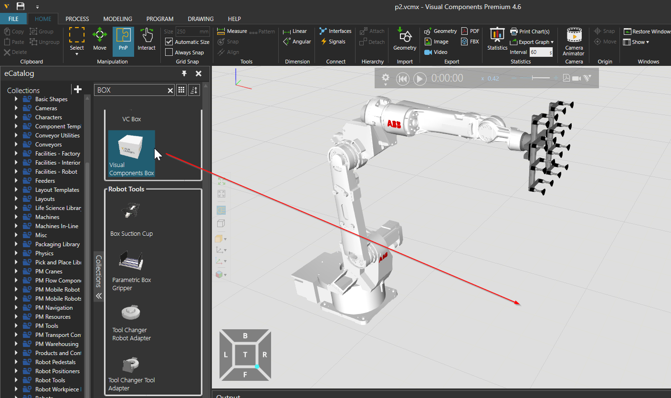The image size is (671, 398).
Task: Export the layout to FBX
Action: click(470, 42)
